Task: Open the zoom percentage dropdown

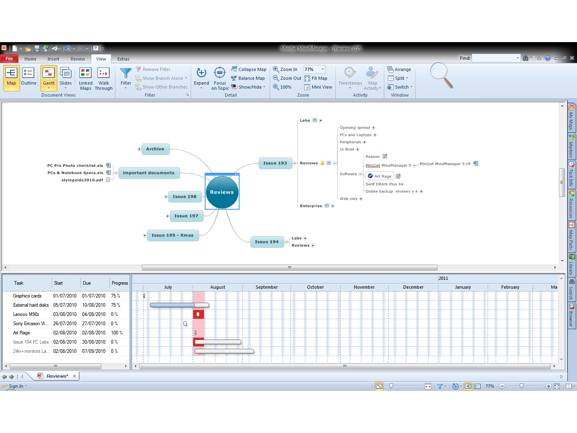Action: tap(322, 69)
